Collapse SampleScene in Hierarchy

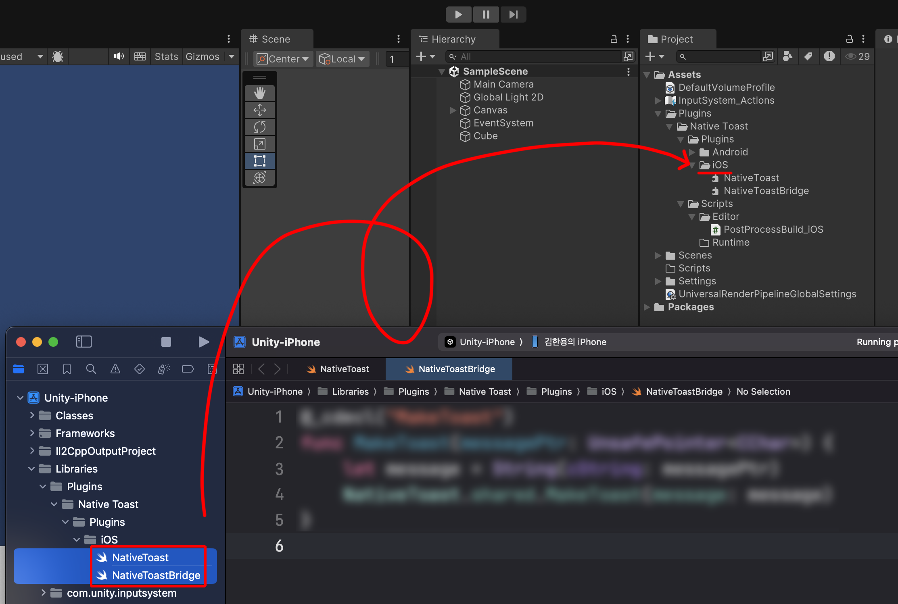442,72
